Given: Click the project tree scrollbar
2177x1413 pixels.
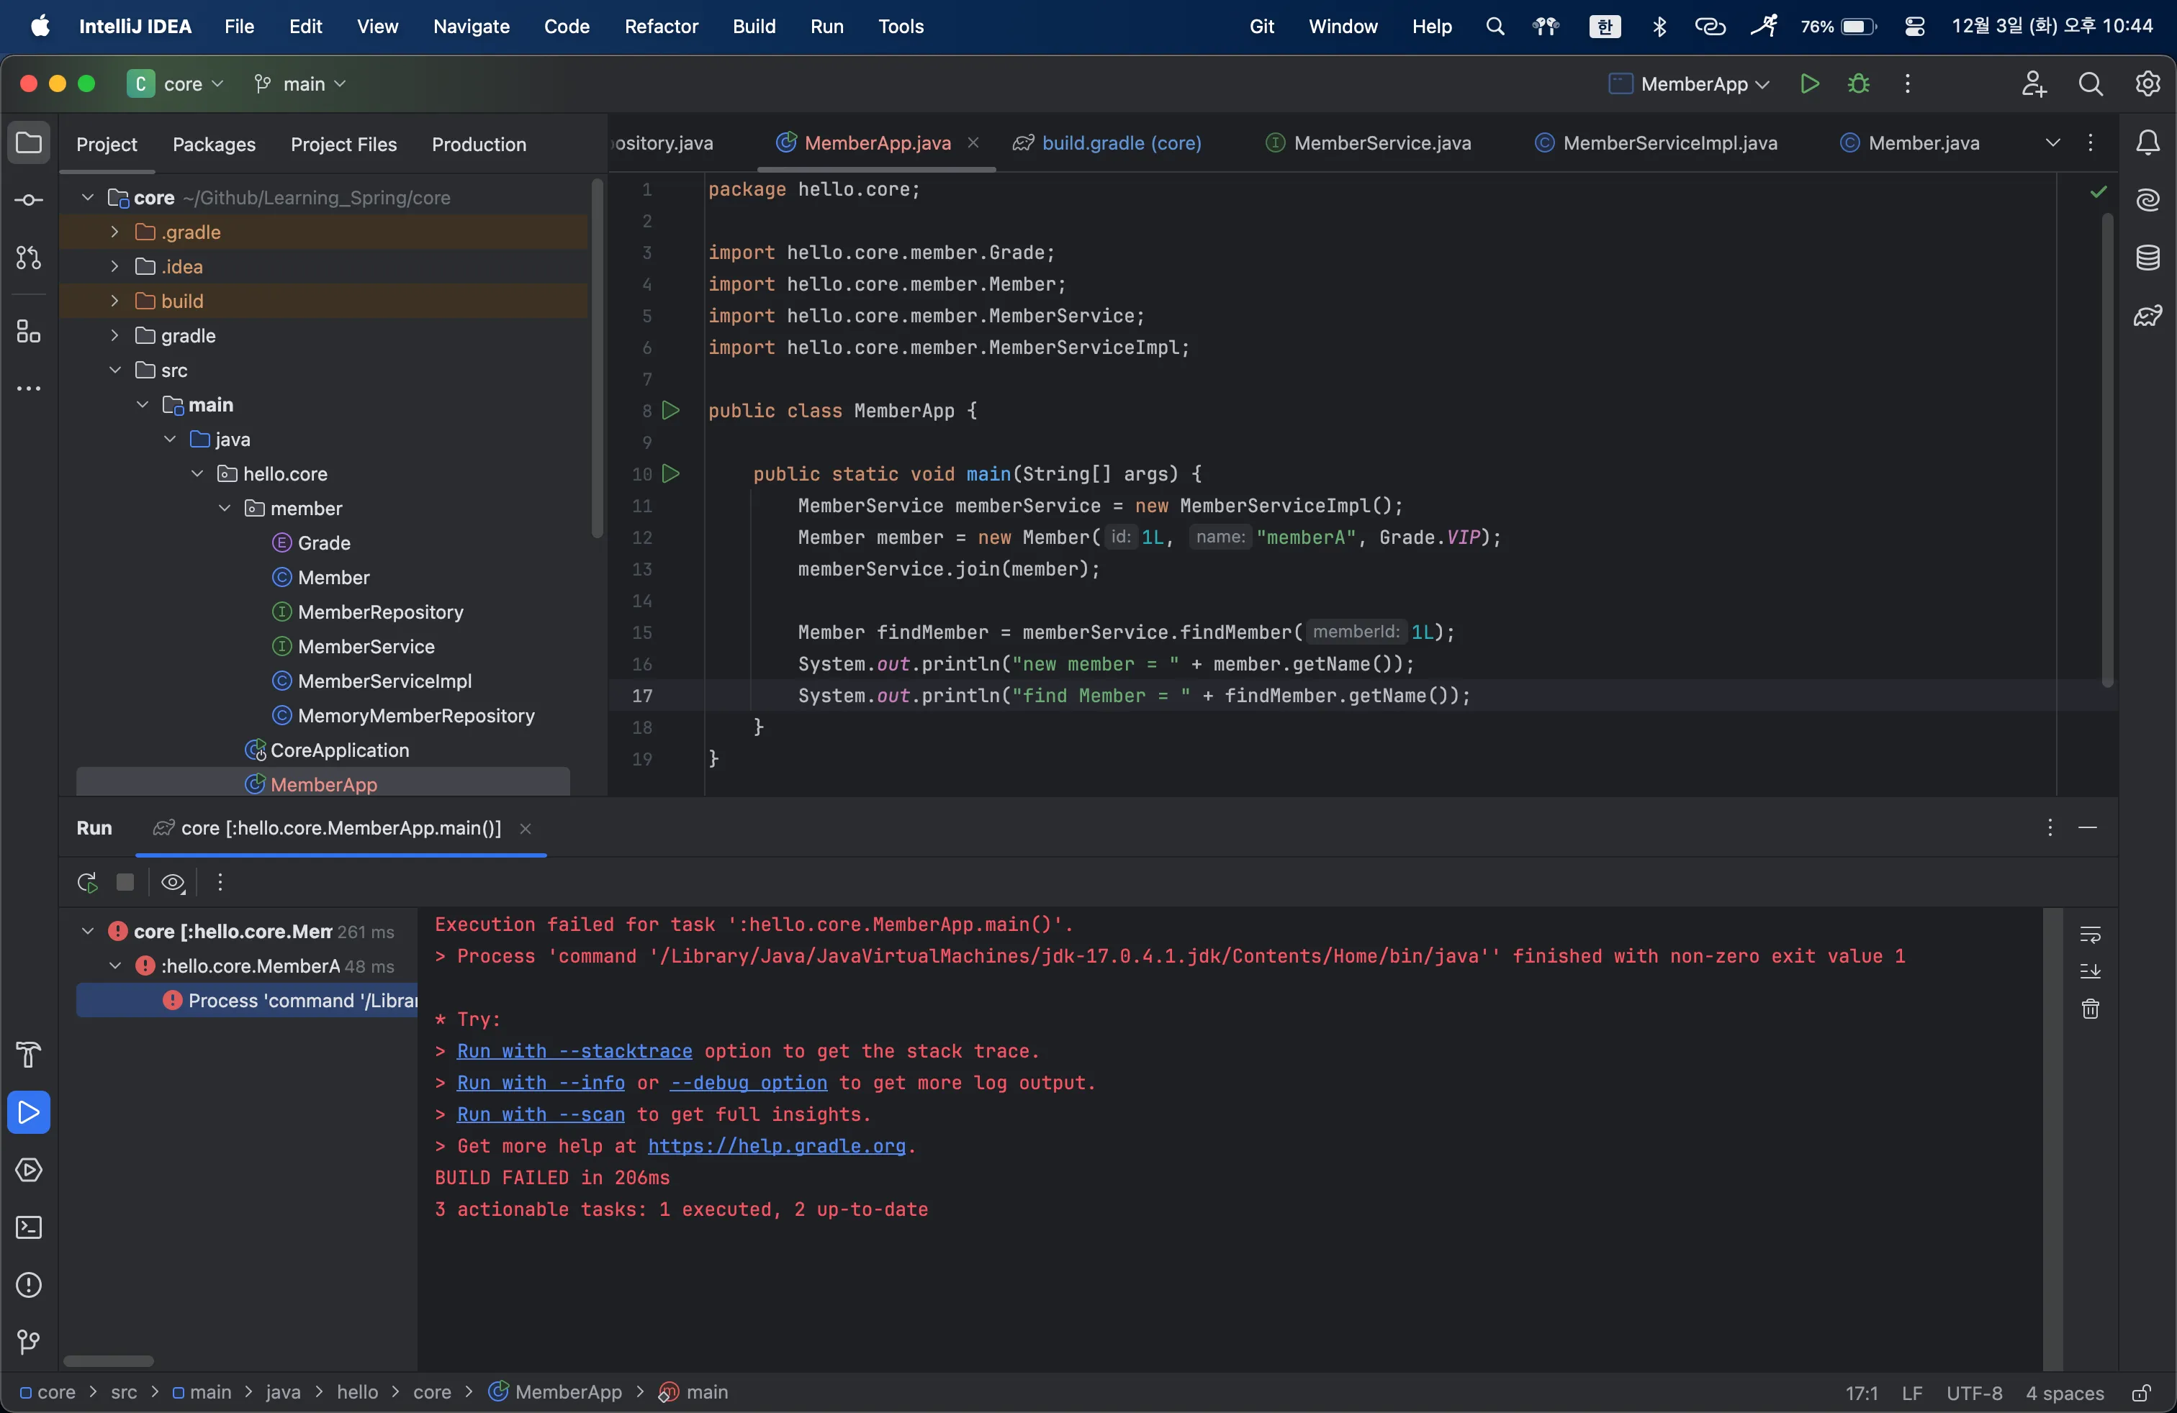Looking at the screenshot, I should [598, 358].
